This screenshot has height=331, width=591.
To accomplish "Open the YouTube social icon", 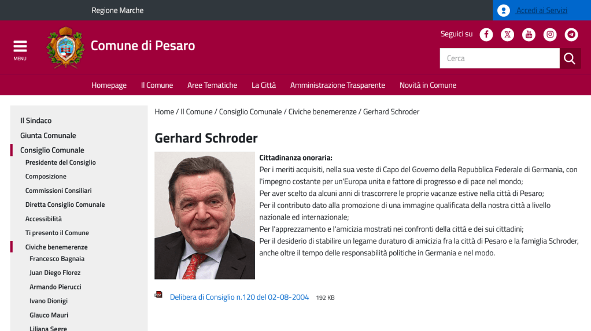I will tap(529, 35).
